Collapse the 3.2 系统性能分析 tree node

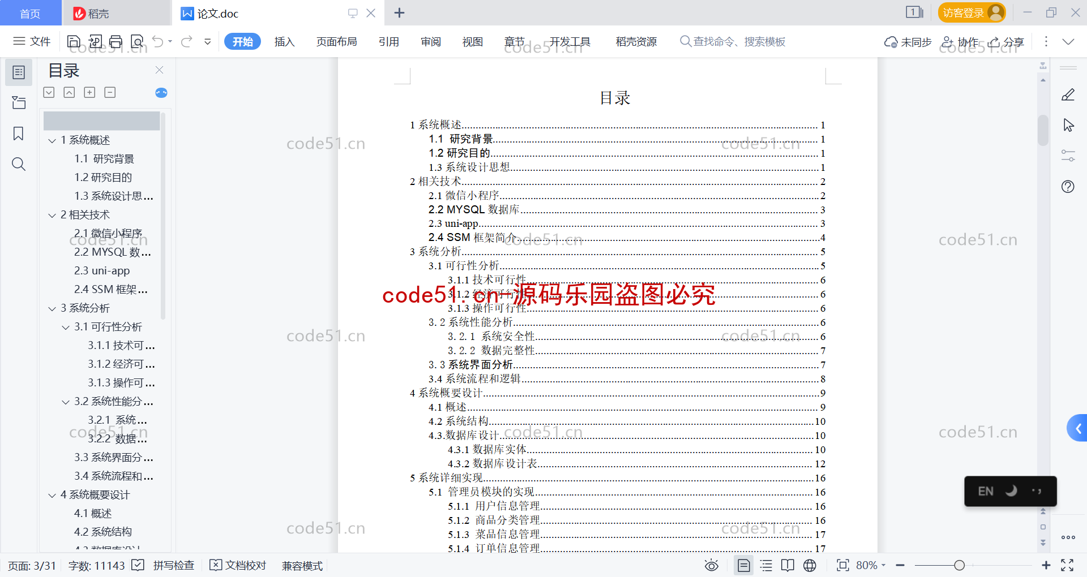click(x=66, y=402)
